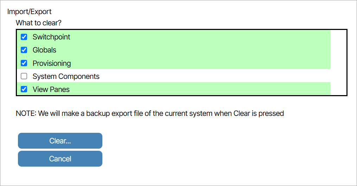This screenshot has height=186, width=357.
Task: Click the word NOTE in the backup message
Action: tap(25, 114)
